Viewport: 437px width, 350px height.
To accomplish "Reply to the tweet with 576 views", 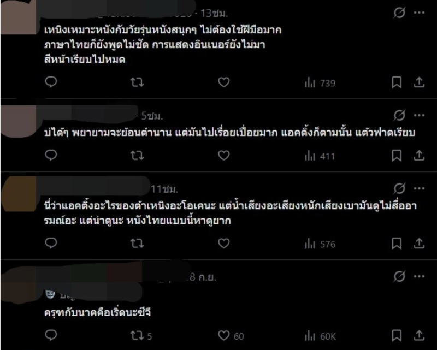I will pos(51,244).
